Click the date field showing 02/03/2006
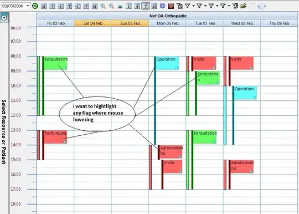 (x=13, y=6)
